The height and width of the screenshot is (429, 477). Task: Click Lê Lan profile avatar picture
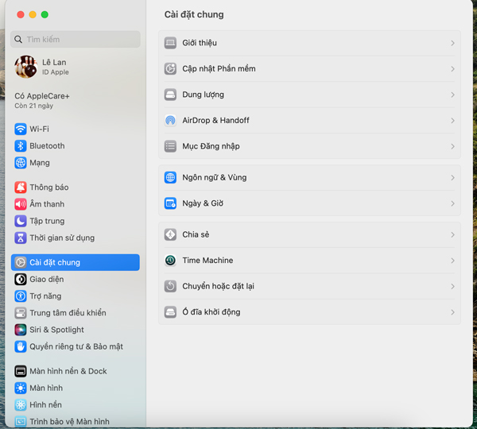[x=26, y=67]
